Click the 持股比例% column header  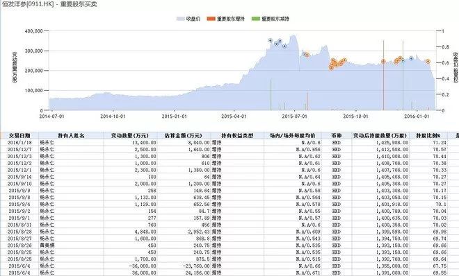click(x=428, y=136)
